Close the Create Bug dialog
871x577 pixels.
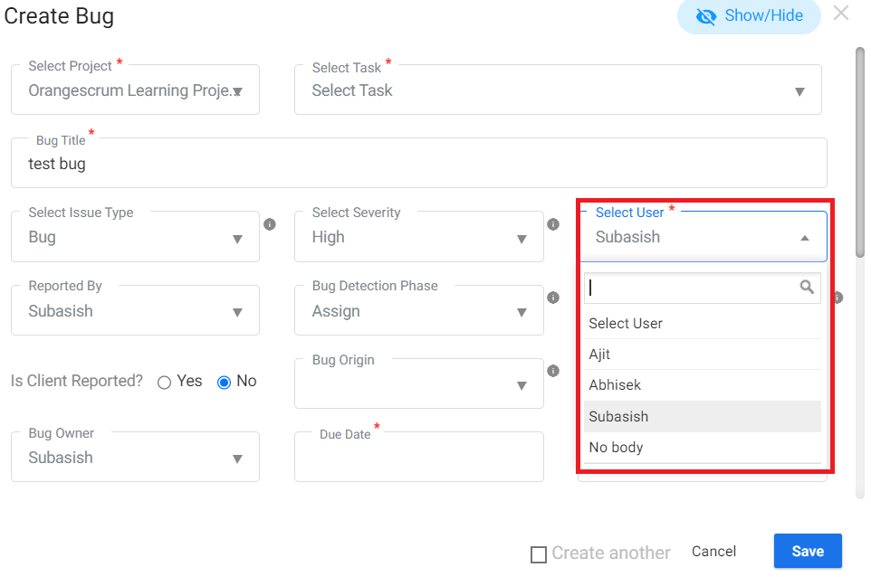coord(841,13)
